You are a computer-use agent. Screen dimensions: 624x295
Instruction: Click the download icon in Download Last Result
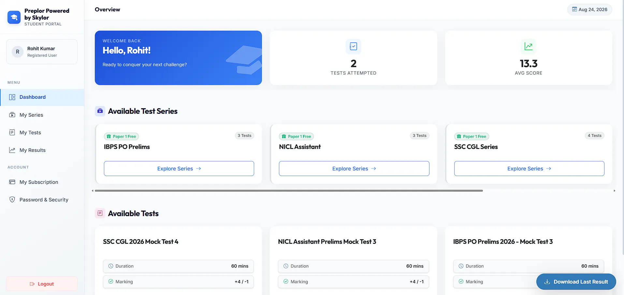pos(547,282)
